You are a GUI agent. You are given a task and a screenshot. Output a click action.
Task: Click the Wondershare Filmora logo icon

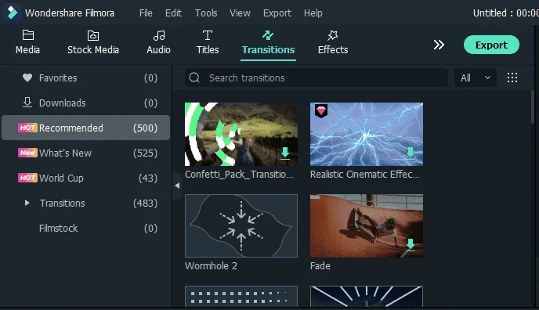click(x=12, y=13)
